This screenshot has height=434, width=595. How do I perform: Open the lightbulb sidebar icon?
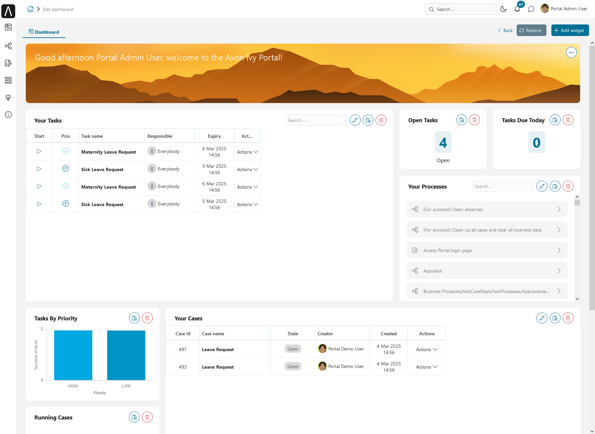tap(8, 97)
